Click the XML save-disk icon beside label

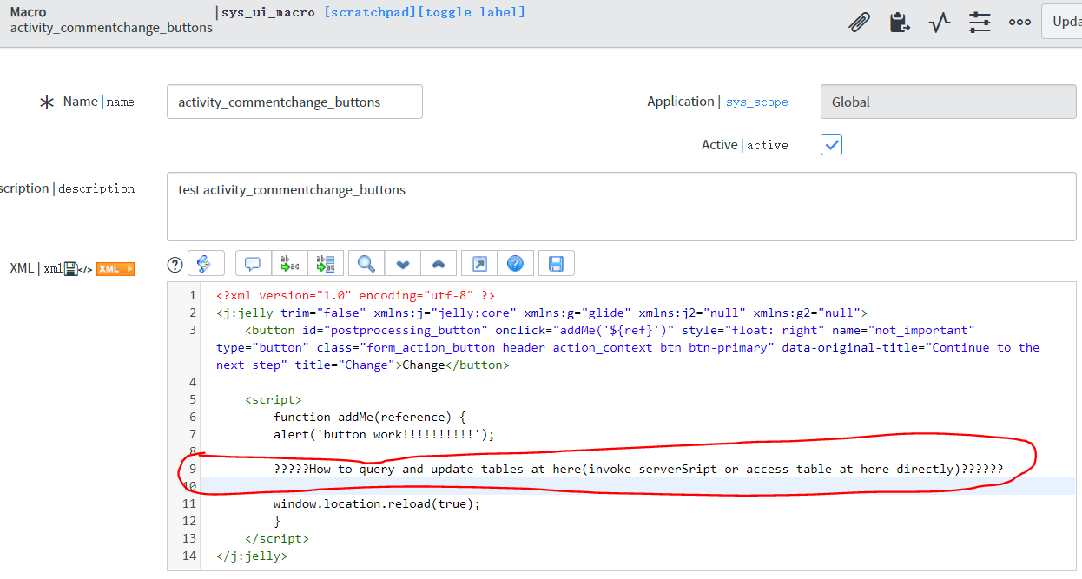(x=71, y=269)
